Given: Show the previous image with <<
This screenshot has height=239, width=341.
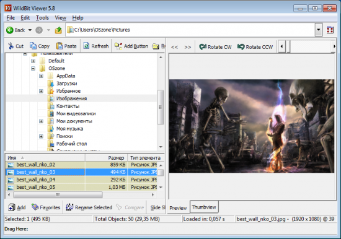Looking at the screenshot, I should click(x=174, y=47).
